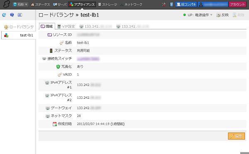Click the user account name icon
249x154 pixels.
(x=201, y=5)
